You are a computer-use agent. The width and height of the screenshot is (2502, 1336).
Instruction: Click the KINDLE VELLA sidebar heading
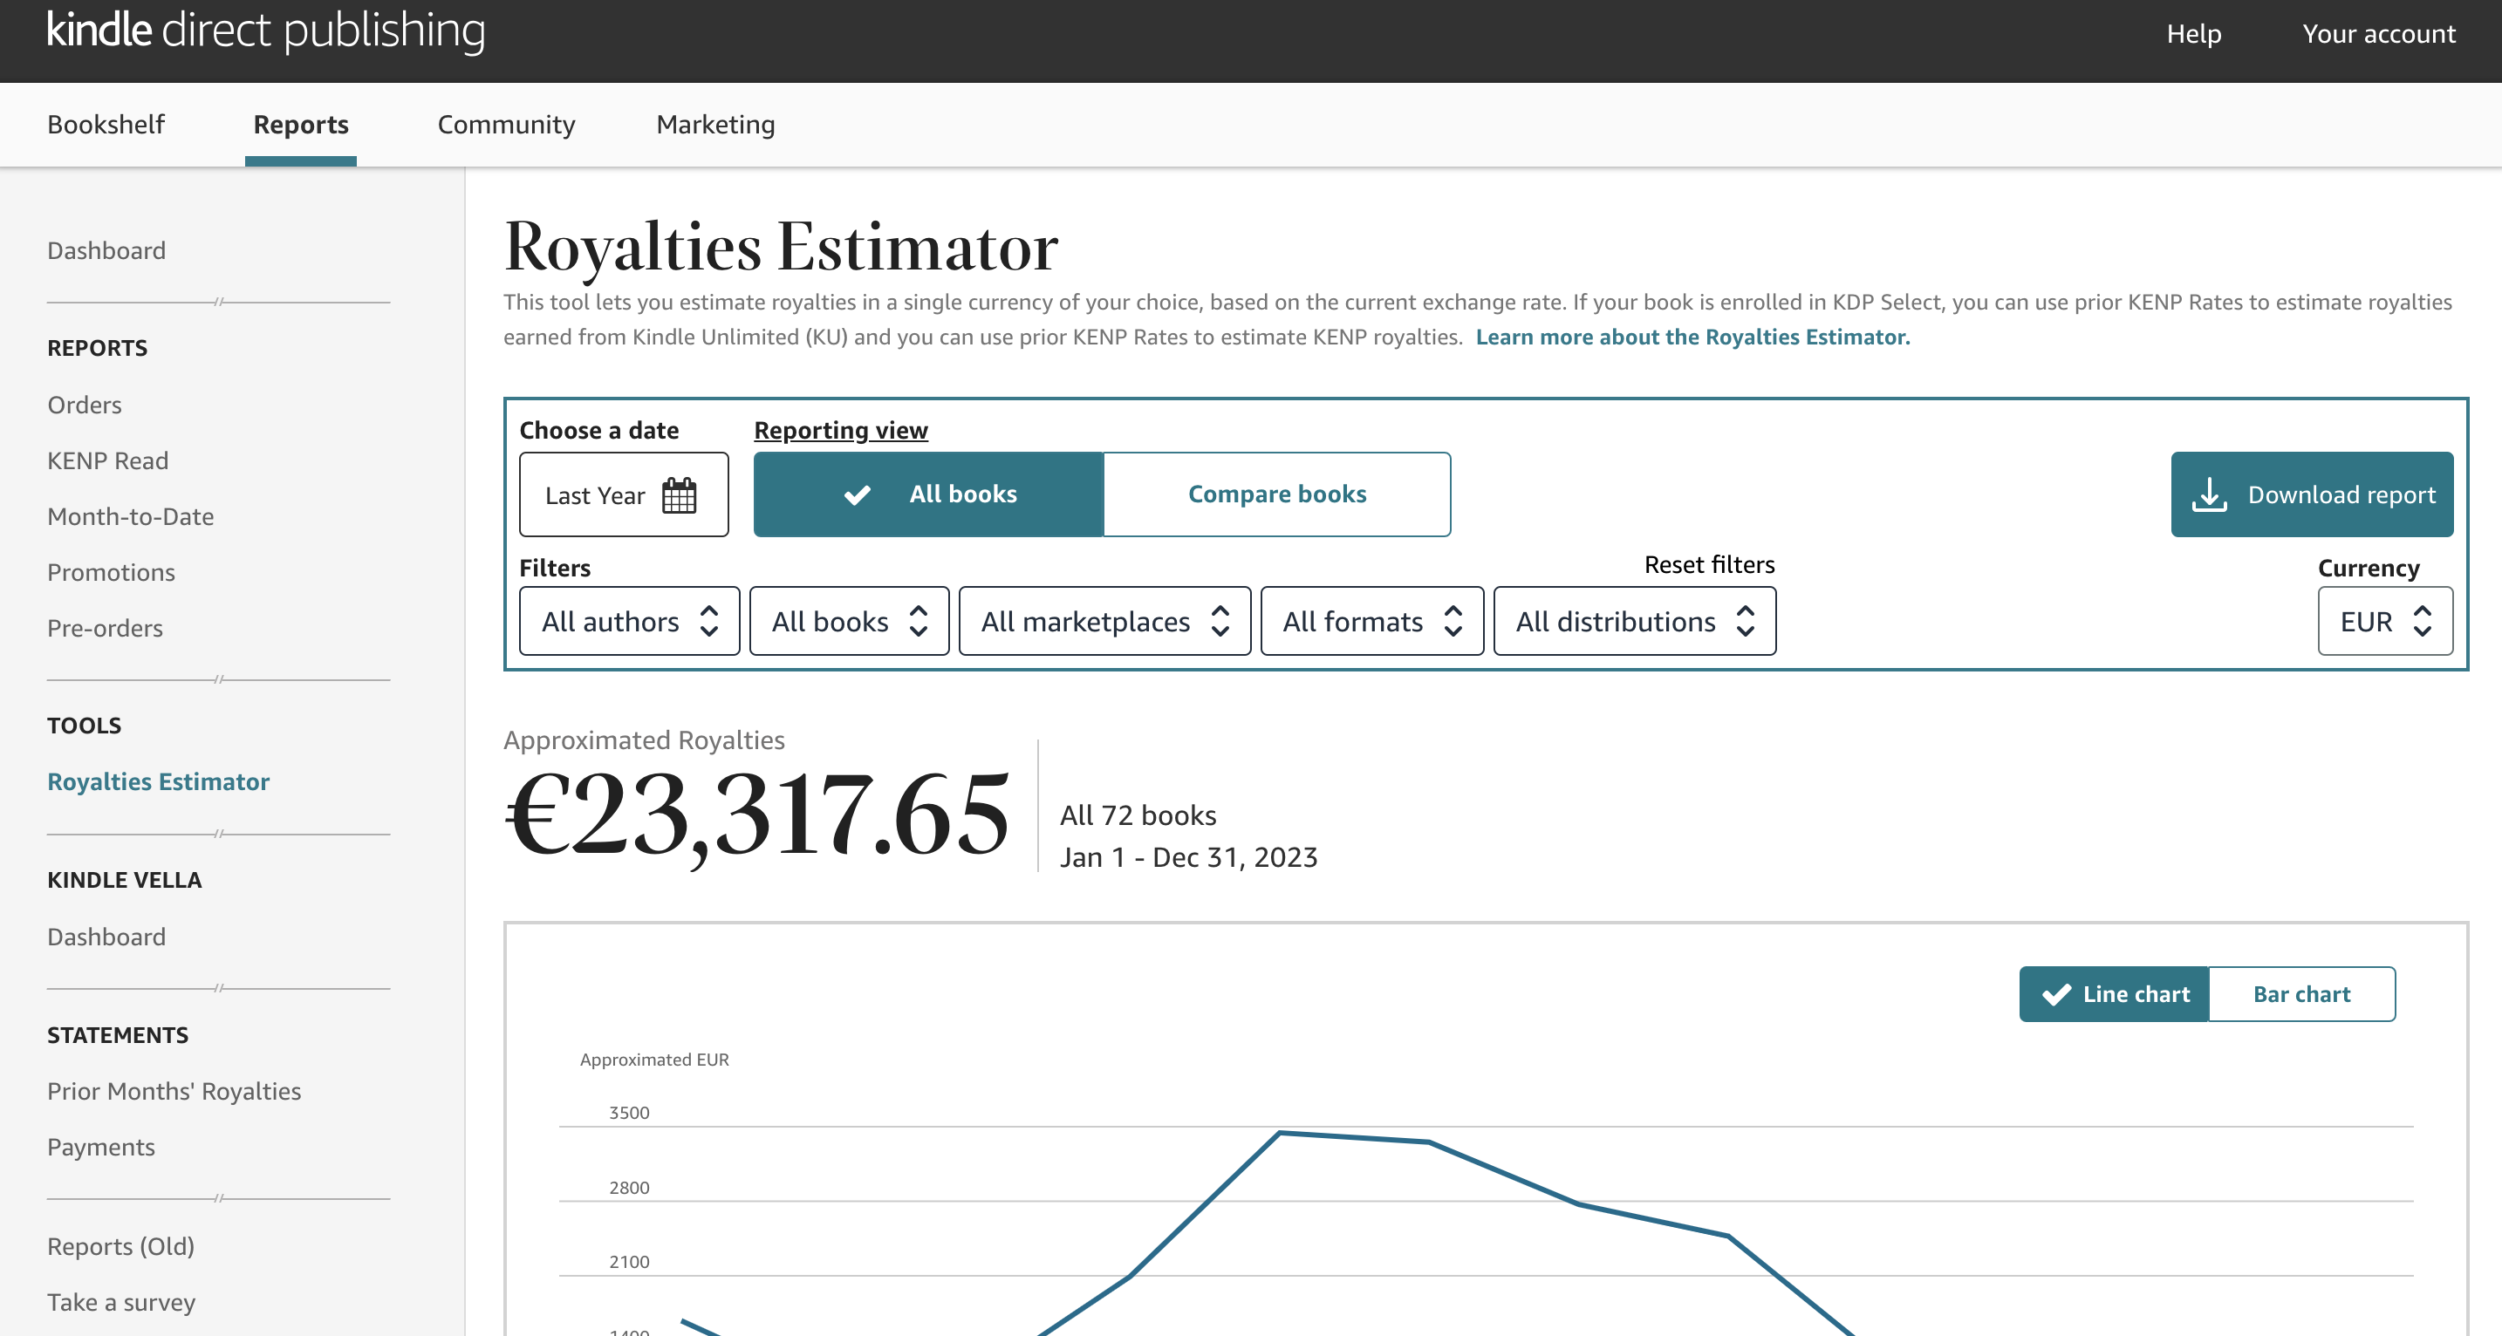point(125,880)
